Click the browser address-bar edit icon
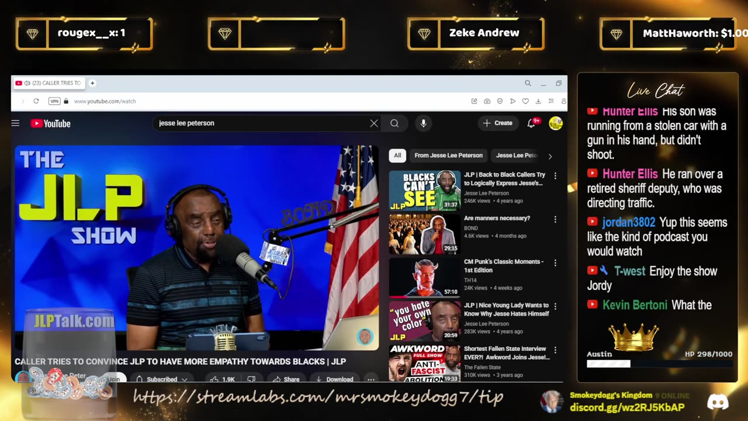Viewport: 748px width, 421px height. coord(474,101)
